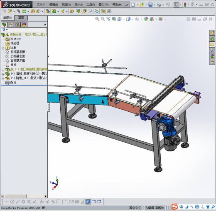Open the 编辑 (Edit) menu
The height and width of the screenshot is (211, 216).
coord(54,5)
